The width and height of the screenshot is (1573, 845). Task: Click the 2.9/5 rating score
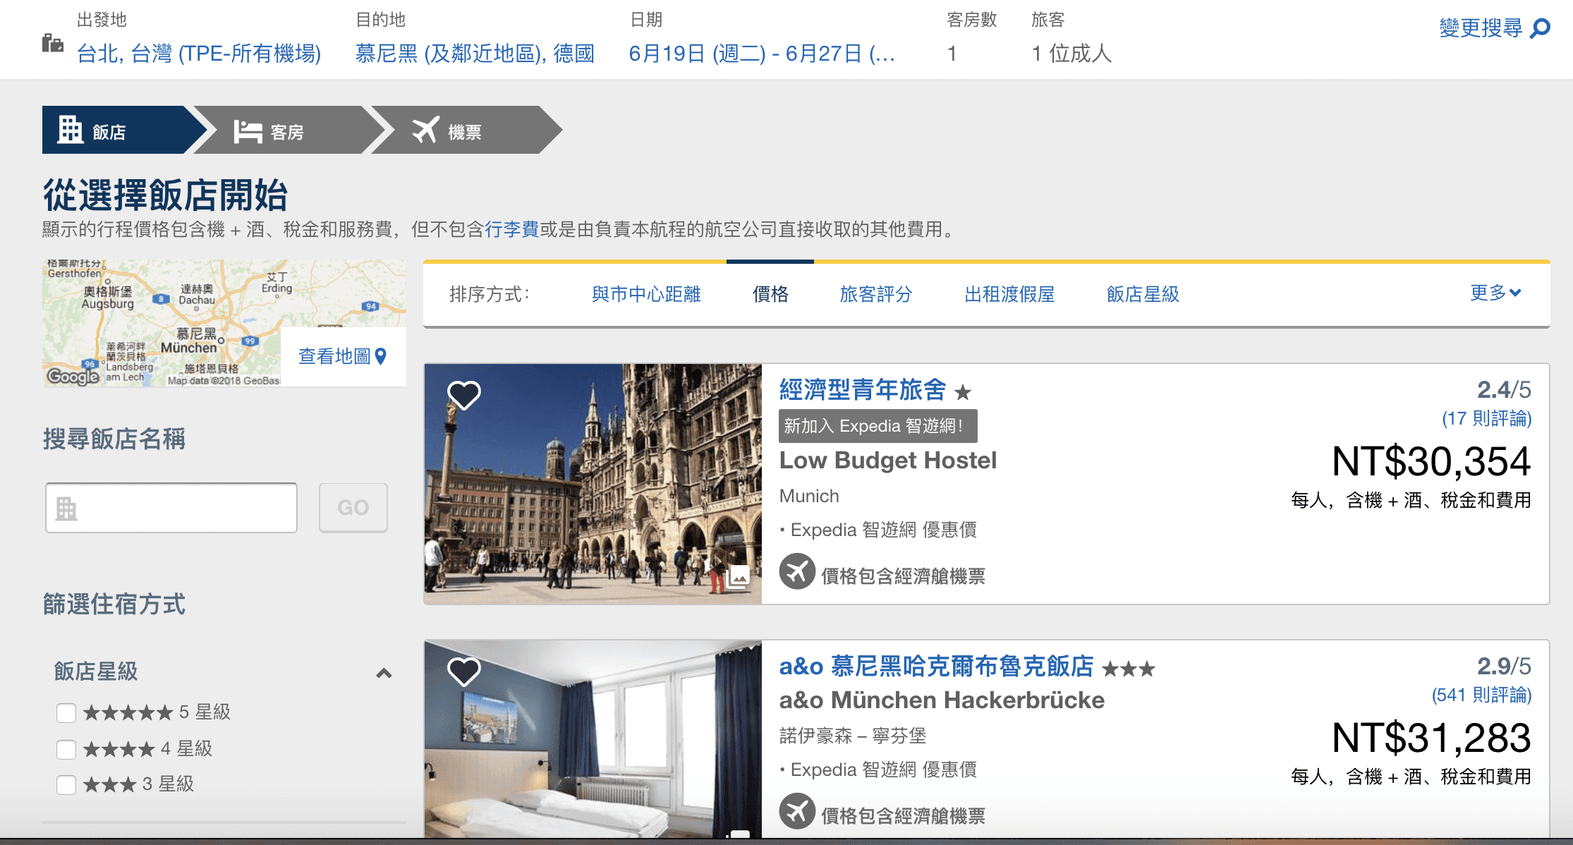coord(1504,666)
